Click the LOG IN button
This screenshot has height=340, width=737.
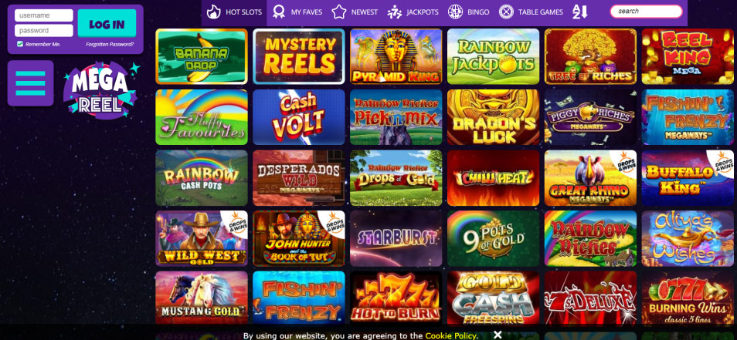[x=107, y=24]
